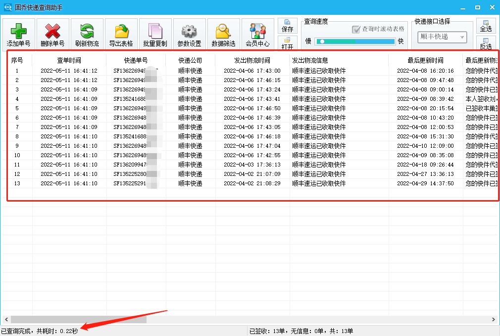Click the 保存 save icon

tap(288, 26)
